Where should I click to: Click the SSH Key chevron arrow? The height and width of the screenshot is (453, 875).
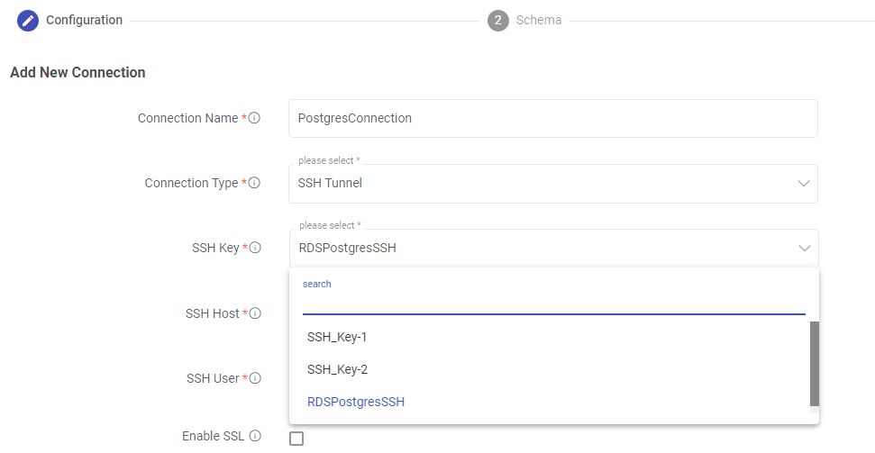pos(804,249)
